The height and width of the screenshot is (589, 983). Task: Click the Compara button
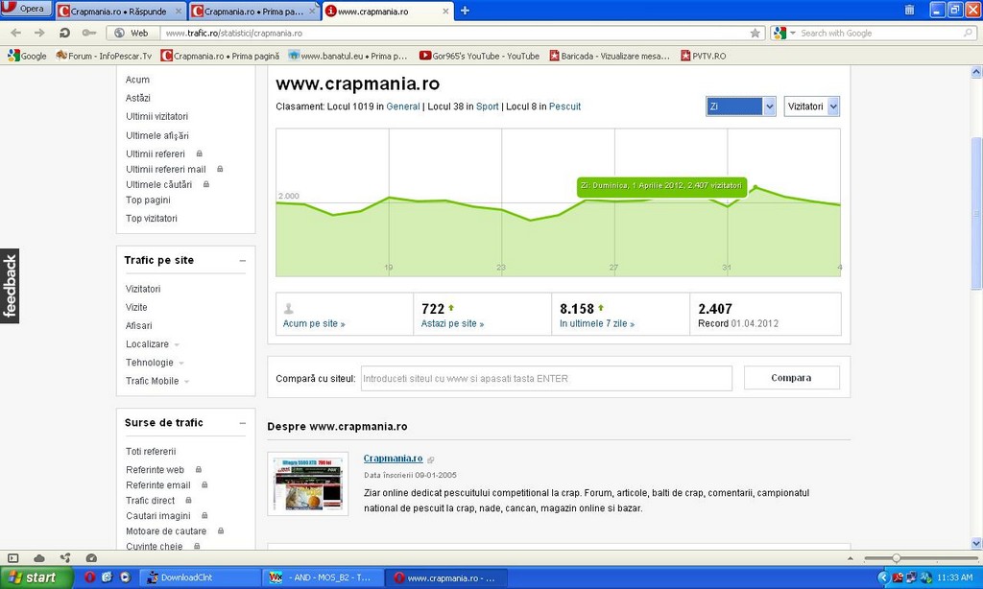(x=791, y=378)
